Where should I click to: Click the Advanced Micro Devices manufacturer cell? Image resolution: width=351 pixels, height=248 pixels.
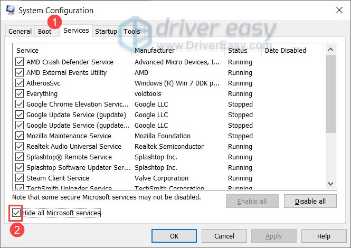click(177, 62)
